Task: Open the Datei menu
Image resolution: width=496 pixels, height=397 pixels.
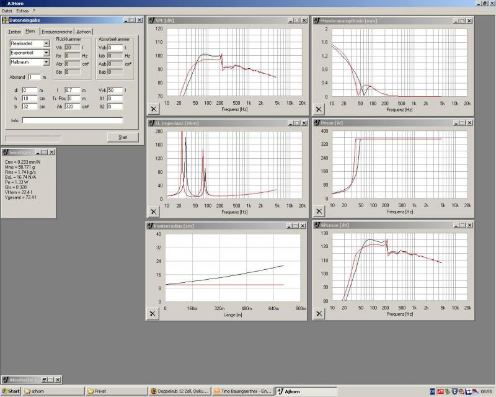Action: coord(7,11)
